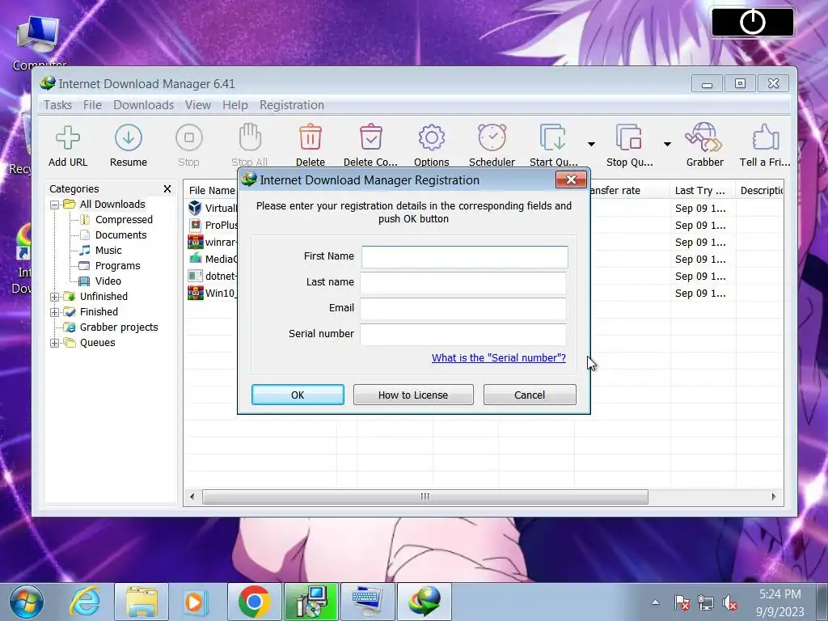
Task: Open the File menu
Action: click(x=92, y=105)
